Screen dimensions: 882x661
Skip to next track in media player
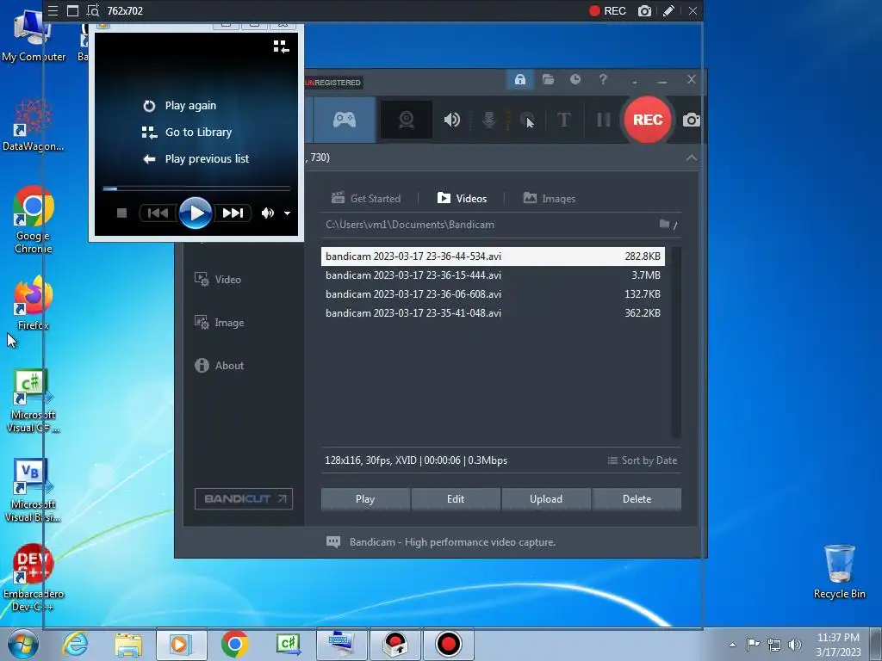point(233,213)
